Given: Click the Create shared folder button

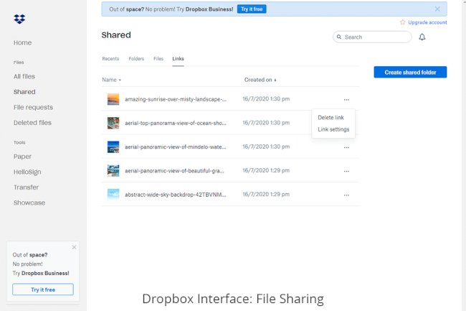Looking at the screenshot, I should tap(410, 72).
